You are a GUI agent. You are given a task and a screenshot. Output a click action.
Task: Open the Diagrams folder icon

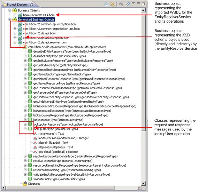click(25, 184)
